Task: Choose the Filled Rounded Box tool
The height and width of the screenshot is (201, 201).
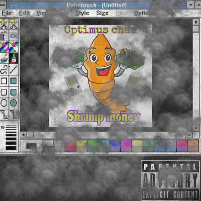Action: pos(14,92)
